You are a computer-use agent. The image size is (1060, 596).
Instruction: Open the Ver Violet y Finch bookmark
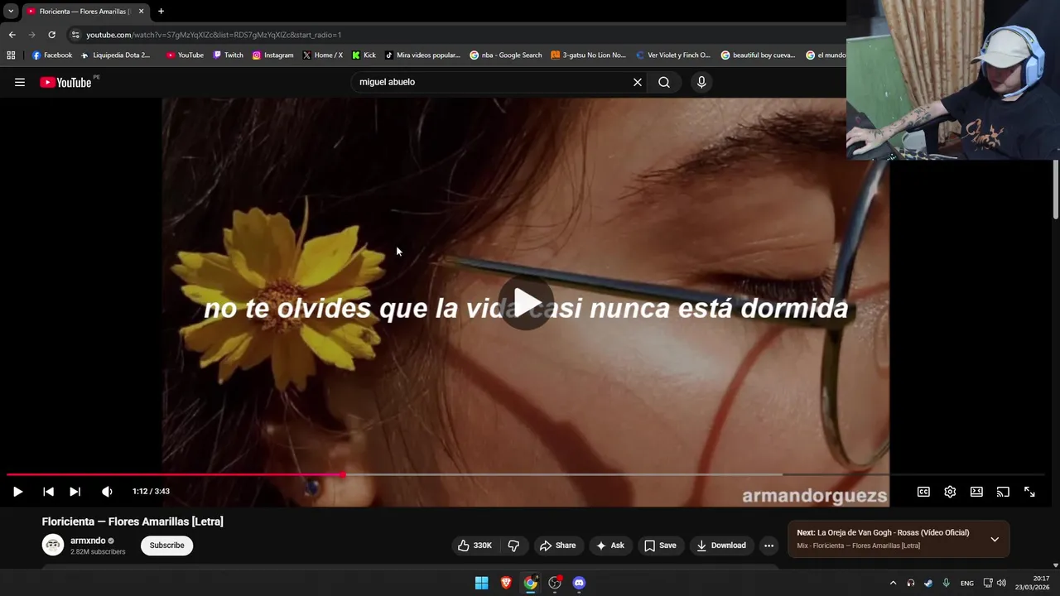[673, 55]
